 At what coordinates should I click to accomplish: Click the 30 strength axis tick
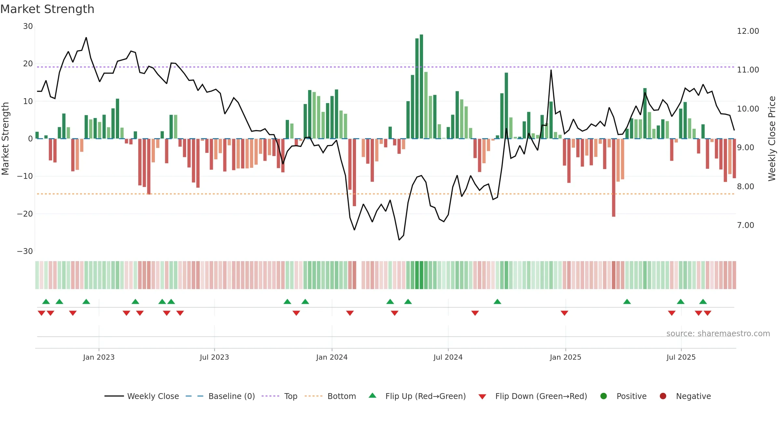[28, 26]
